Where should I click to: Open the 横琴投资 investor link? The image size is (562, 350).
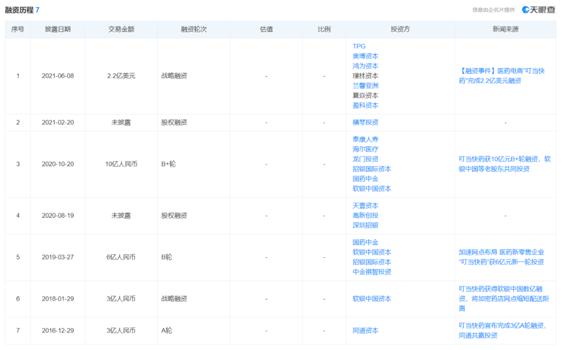coord(365,122)
